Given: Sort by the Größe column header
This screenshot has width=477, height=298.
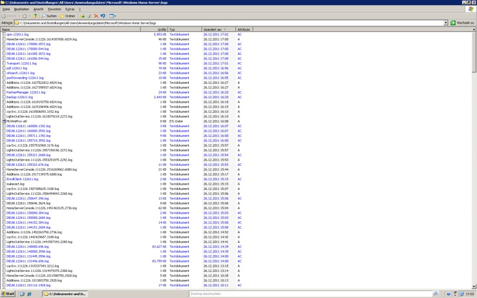Looking at the screenshot, I should coord(154,29).
